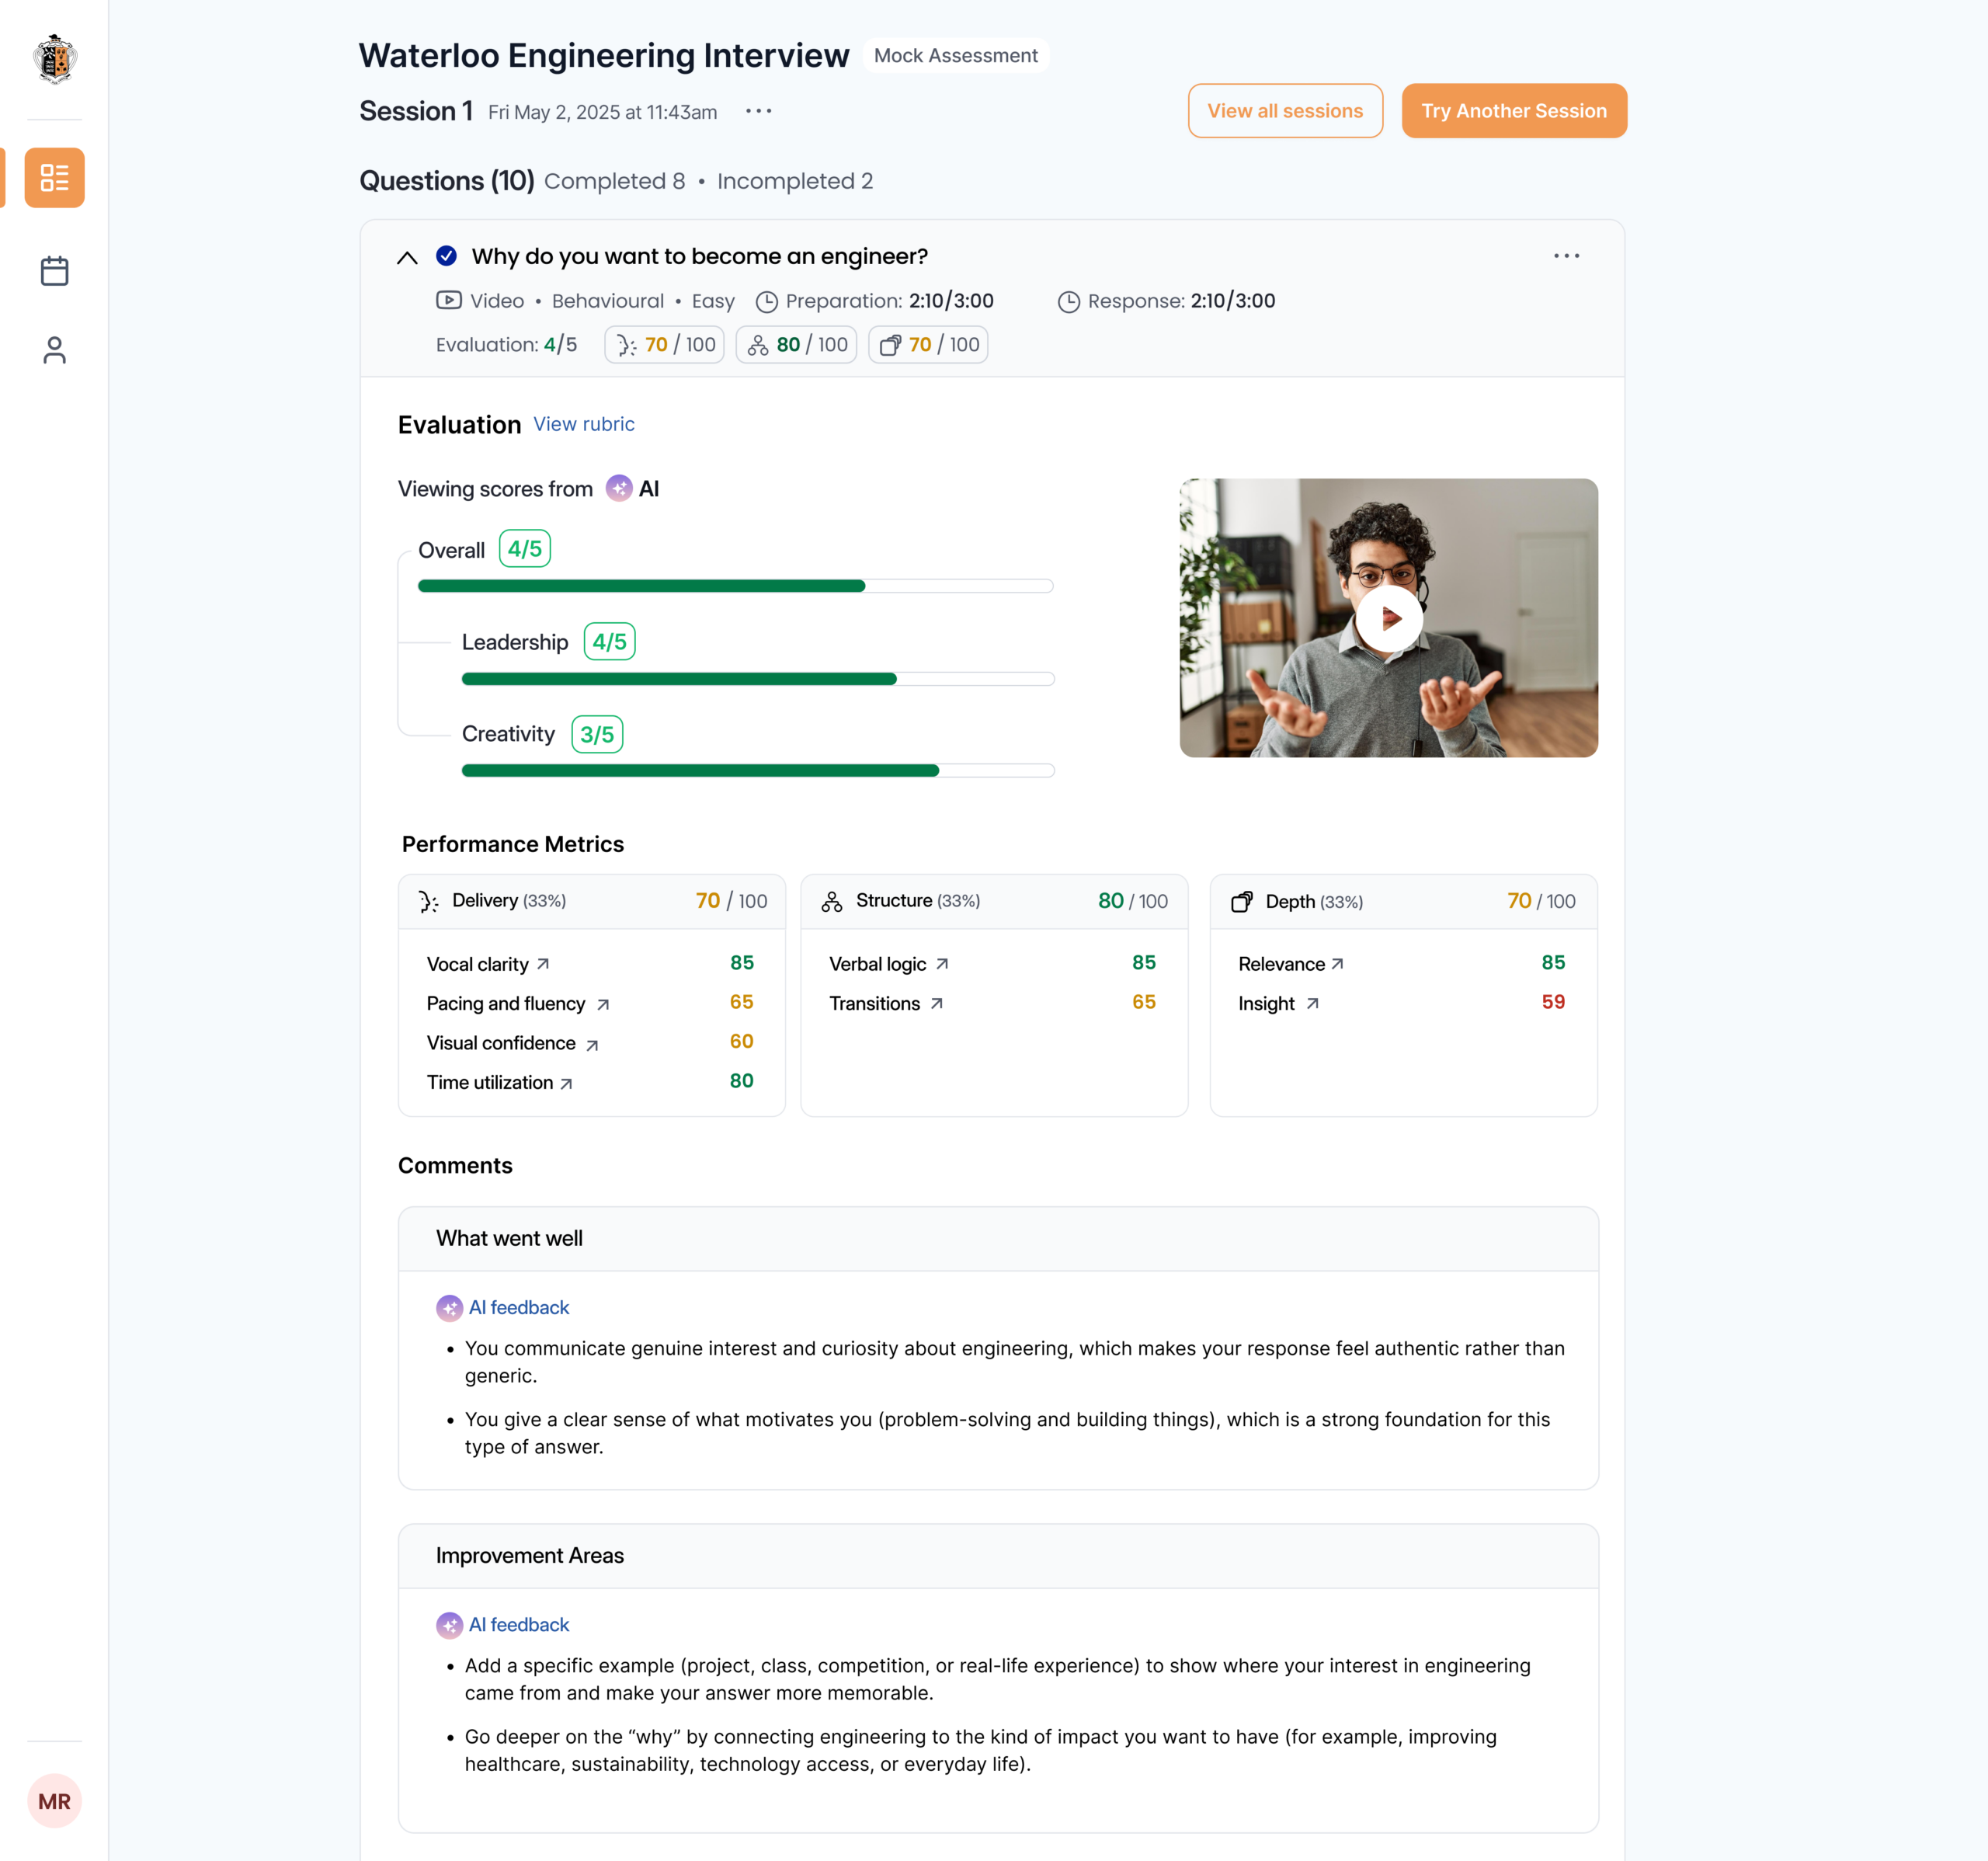
Task: Click the Delivery microphone score pill showing 70/100
Action: (x=663, y=344)
